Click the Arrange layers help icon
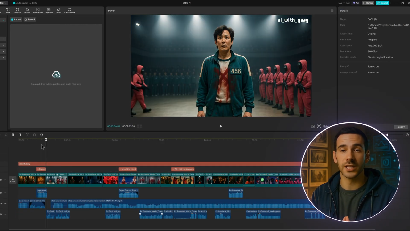Viewport: 410px width, 231px height. click(356, 73)
